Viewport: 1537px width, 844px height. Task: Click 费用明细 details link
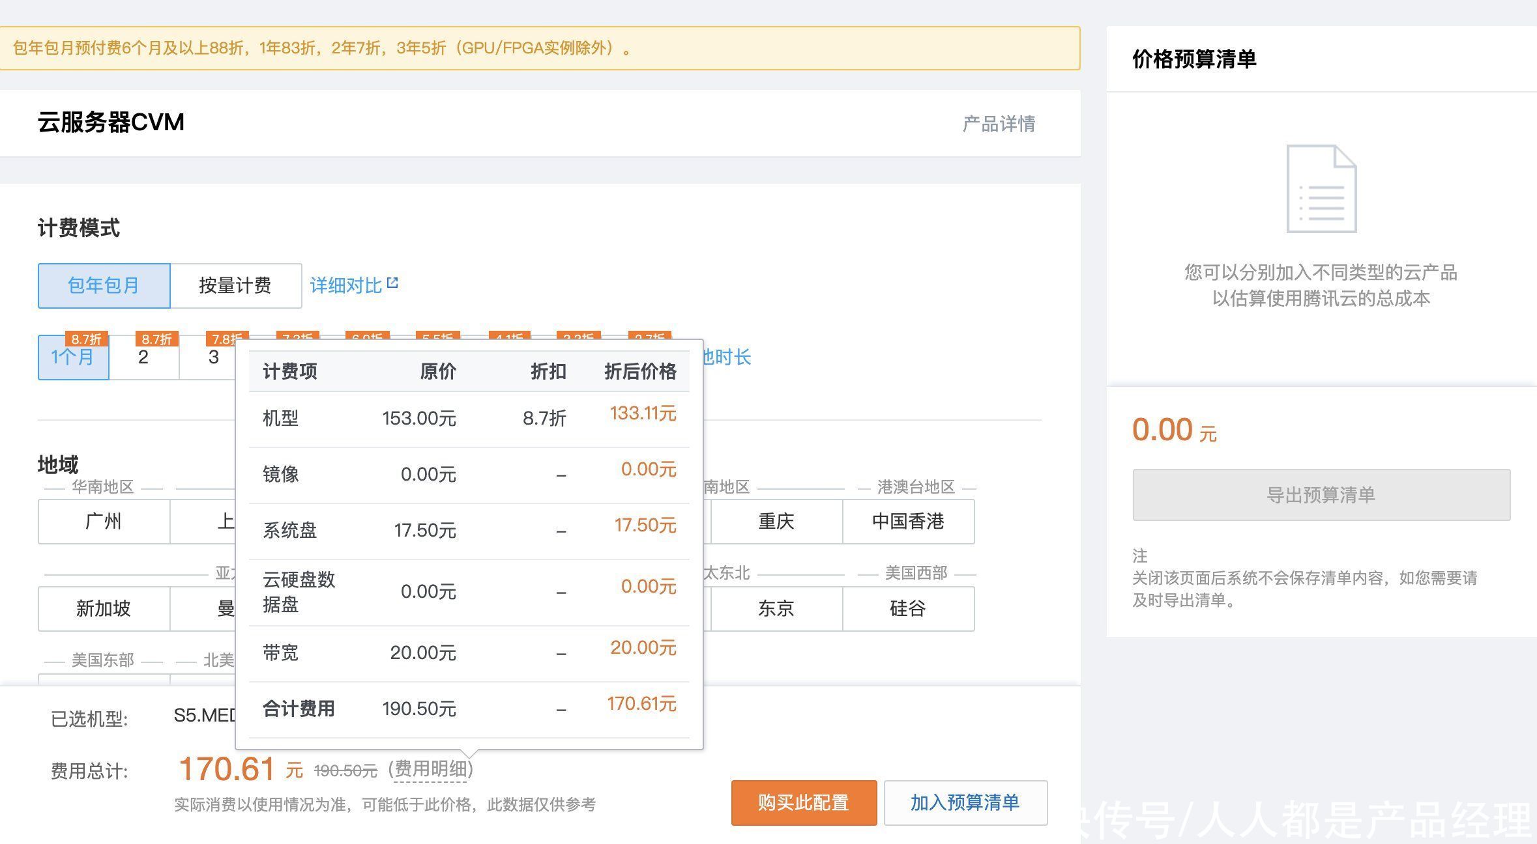click(x=430, y=769)
